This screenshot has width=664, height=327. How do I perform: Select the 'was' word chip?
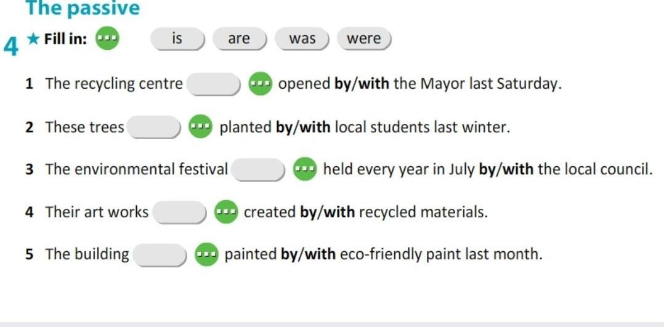(x=302, y=39)
